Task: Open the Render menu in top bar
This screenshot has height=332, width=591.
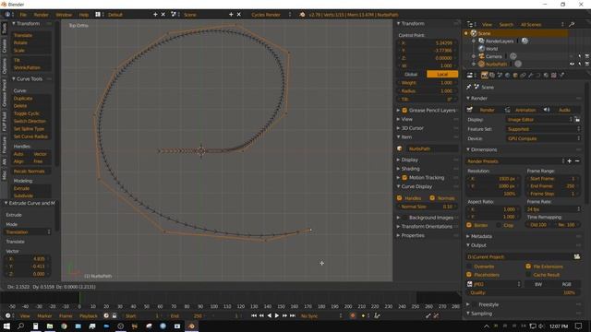Action: (41, 15)
